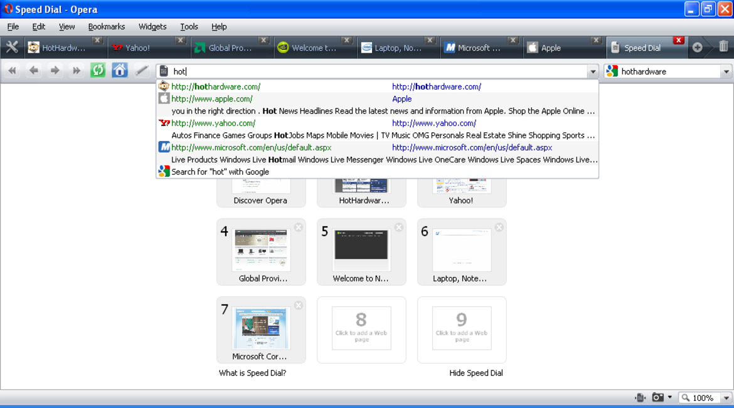Close the HotHardware tab

(97, 40)
